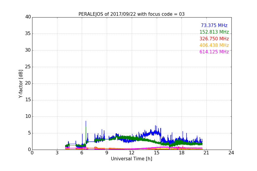Click the y-axis tick label 10
Image resolution: width=257 pixels, height=171 pixels.
click(x=28, y=116)
